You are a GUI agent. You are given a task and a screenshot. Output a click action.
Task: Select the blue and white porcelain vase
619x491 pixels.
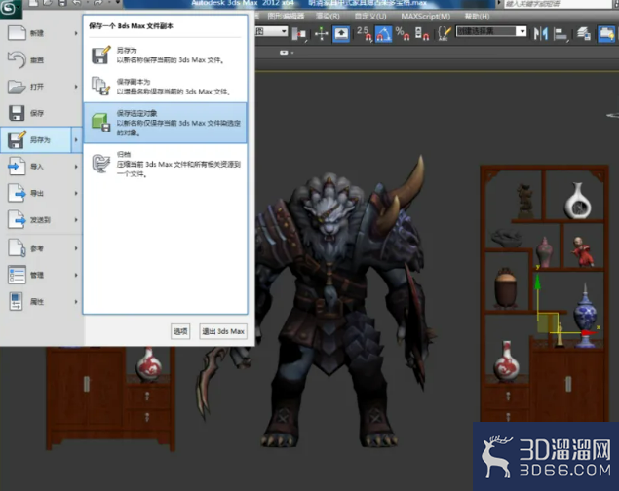click(x=586, y=314)
